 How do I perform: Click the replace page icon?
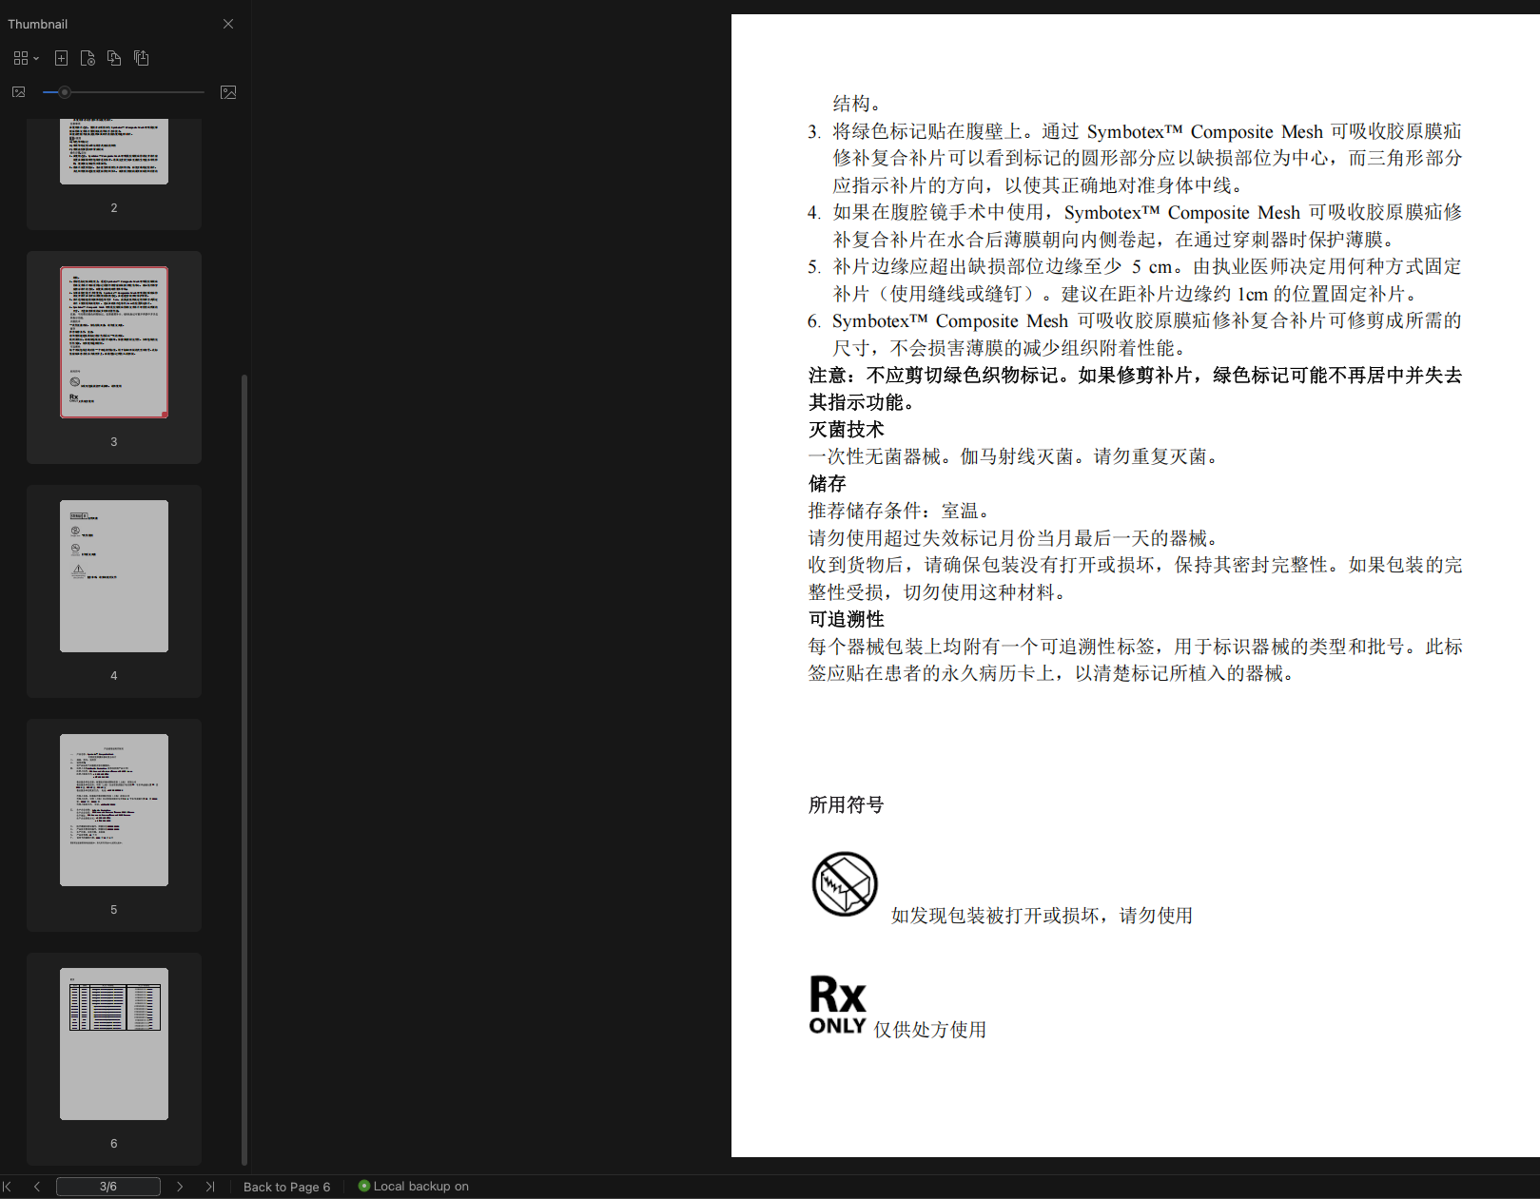pos(88,58)
